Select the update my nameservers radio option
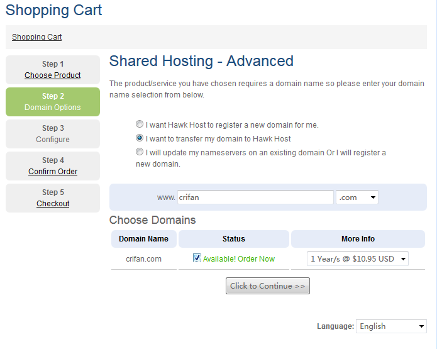 tap(140, 152)
